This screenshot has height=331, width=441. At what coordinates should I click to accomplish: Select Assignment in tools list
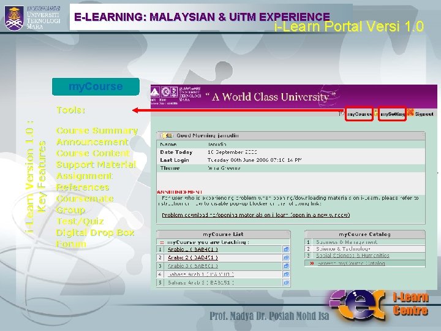coord(85,176)
